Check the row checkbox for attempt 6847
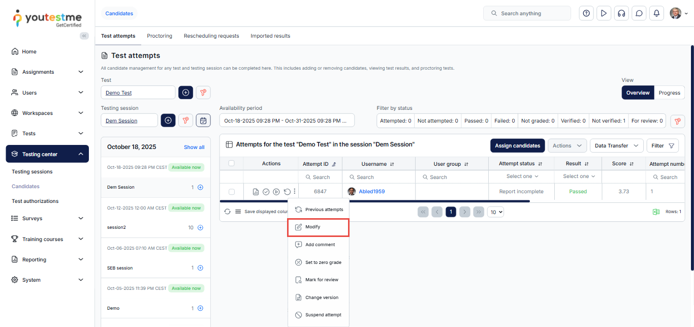The image size is (694, 327). 232,192
